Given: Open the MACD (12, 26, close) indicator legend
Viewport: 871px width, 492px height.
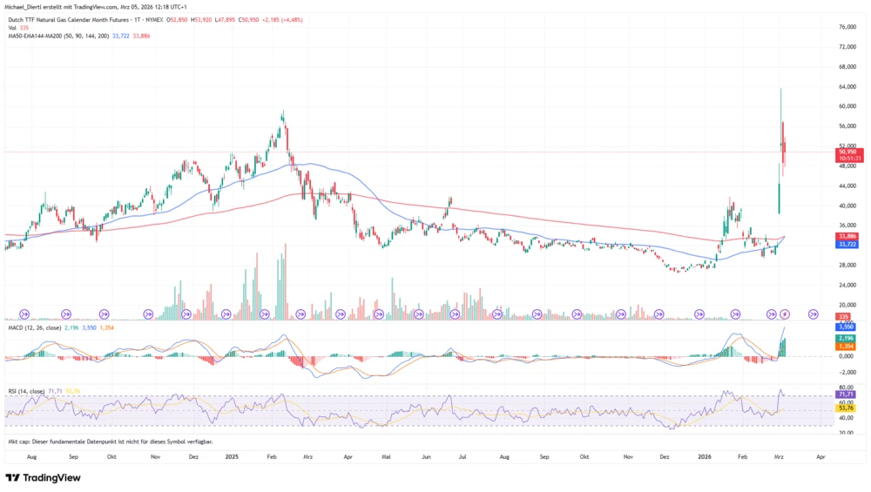Looking at the screenshot, I should 33,327.
